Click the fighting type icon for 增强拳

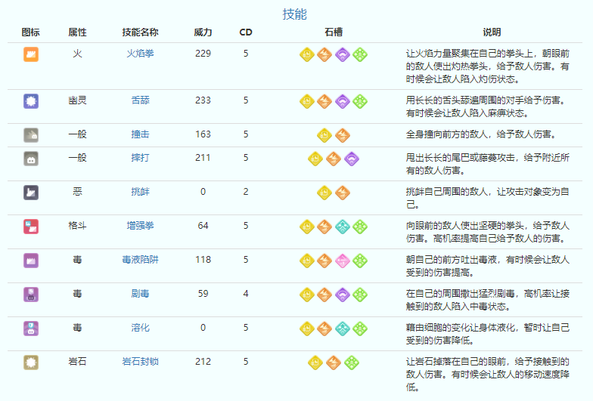coord(31,226)
